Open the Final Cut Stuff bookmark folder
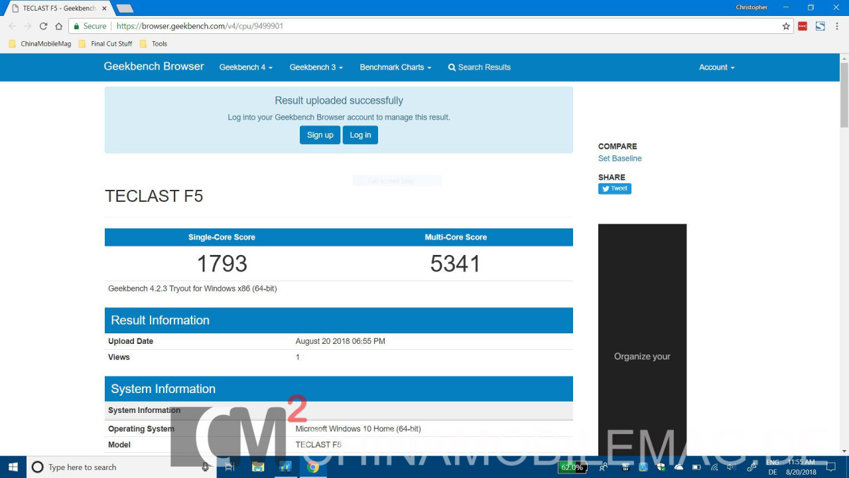The width and height of the screenshot is (849, 478). pyautogui.click(x=105, y=44)
